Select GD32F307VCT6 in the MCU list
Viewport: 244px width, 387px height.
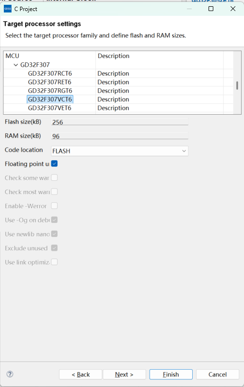click(50, 99)
